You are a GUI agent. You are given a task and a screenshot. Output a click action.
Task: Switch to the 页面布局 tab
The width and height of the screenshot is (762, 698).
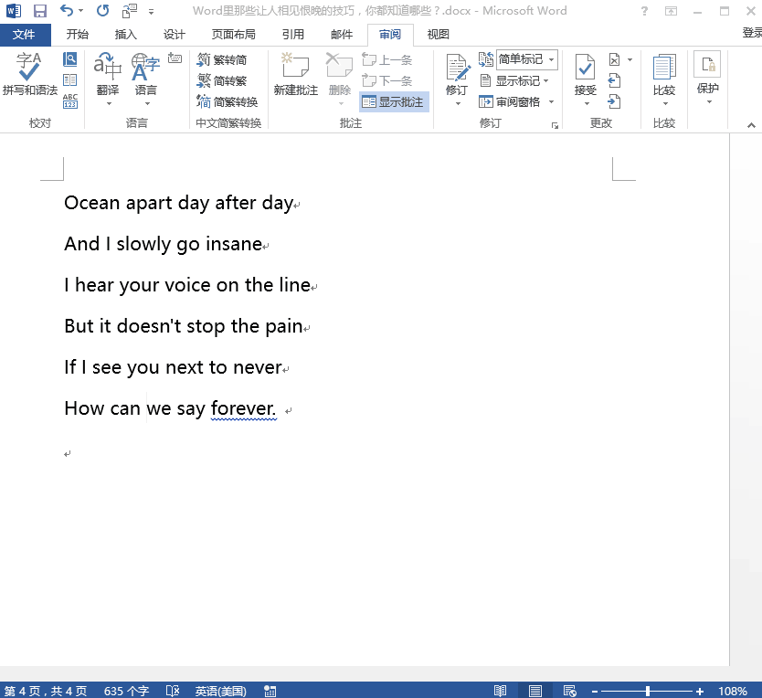(233, 35)
